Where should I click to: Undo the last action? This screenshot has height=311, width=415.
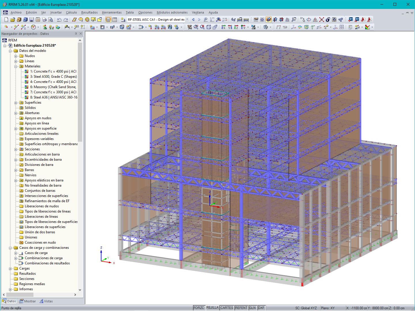pos(59,20)
